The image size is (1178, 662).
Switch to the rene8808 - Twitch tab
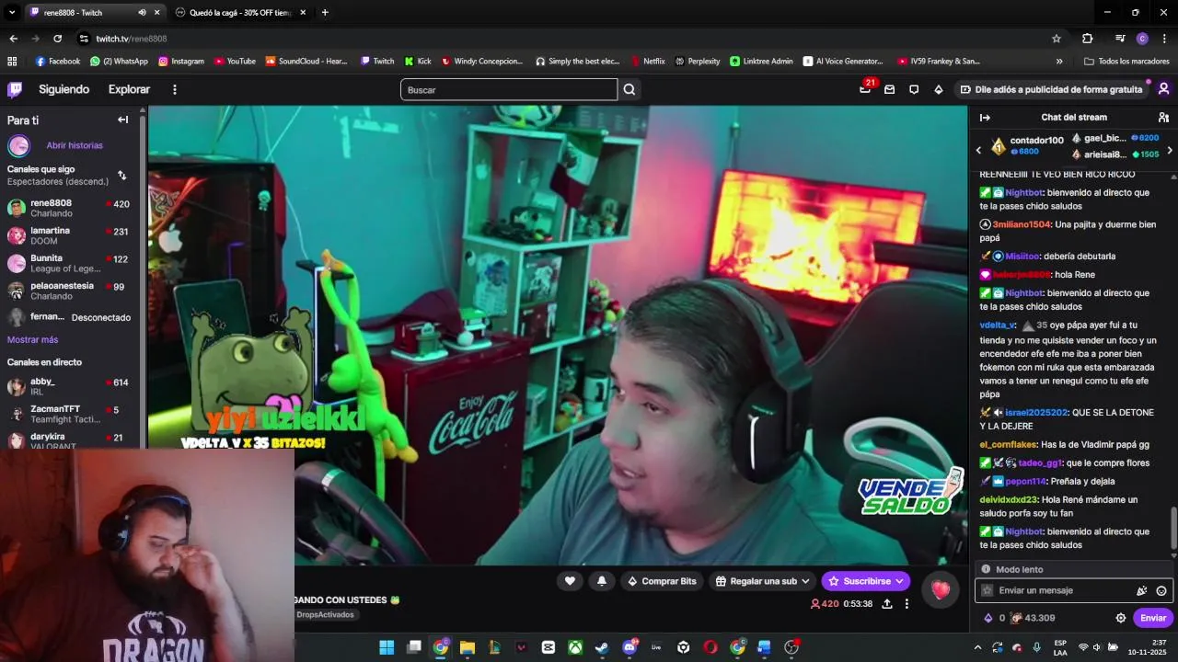click(94, 12)
